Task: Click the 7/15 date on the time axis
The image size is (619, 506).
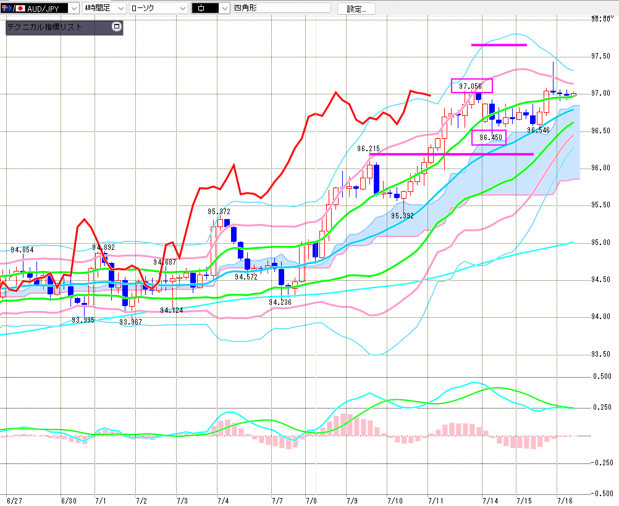Action: click(x=524, y=501)
